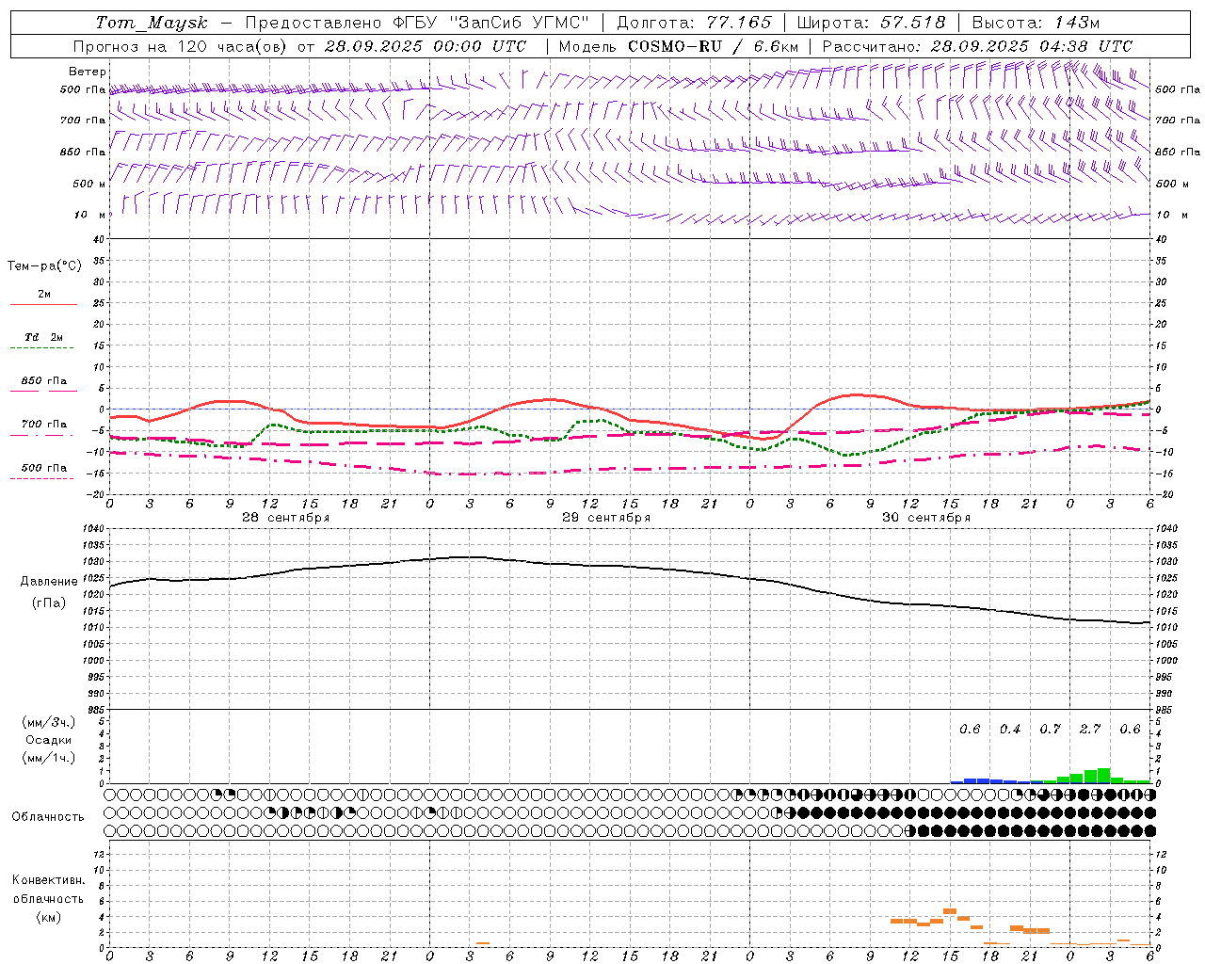Screen dimensions: 1205x964
Task: Click the "Рассчитано: 28.09.2025 04:38 UTC" timestamp
Action: point(977,46)
